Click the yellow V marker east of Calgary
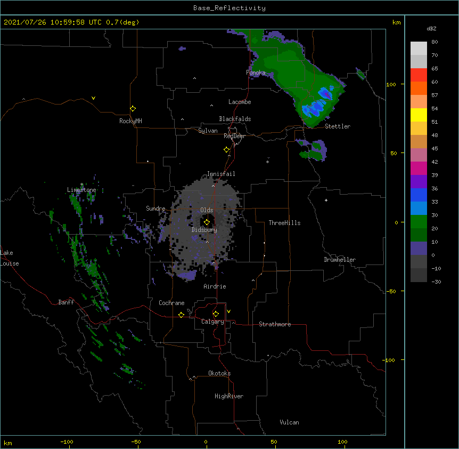Image resolution: width=459 pixels, height=449 pixels. point(228,311)
